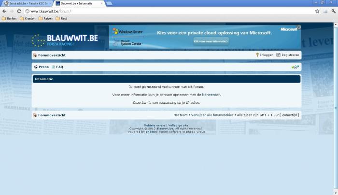Image resolution: width=338 pixels, height=195 pixels.
Task: Bookmark this page with the star icon
Action: click(x=317, y=11)
